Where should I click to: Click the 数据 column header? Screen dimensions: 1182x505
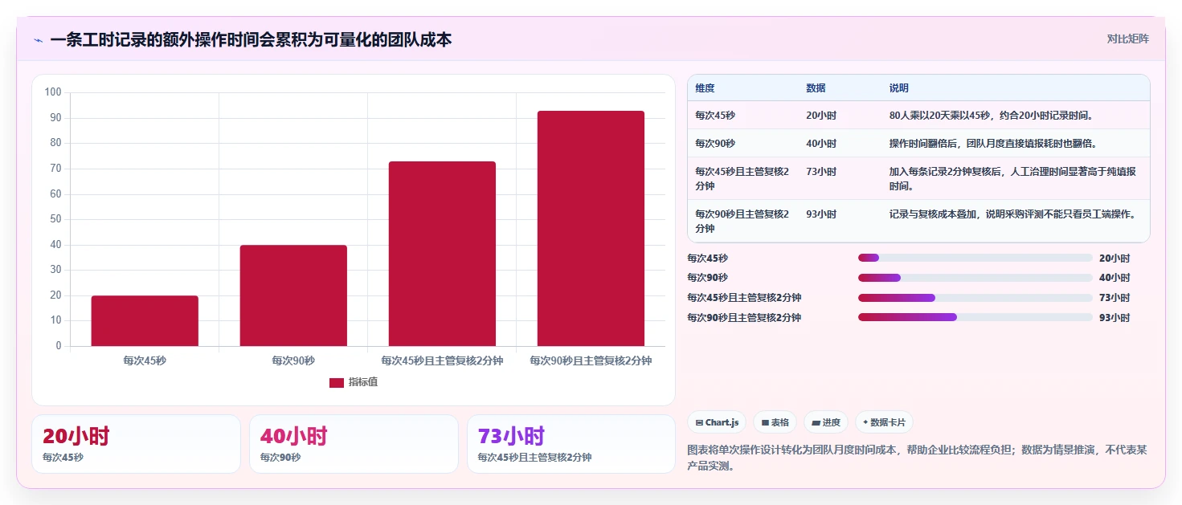pos(816,88)
